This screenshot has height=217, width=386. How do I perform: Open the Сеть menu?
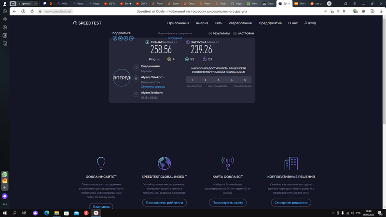[218, 23]
